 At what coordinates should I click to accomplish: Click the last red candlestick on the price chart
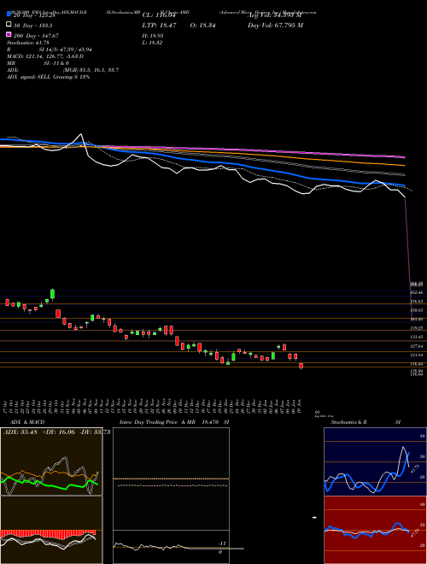pos(301,366)
